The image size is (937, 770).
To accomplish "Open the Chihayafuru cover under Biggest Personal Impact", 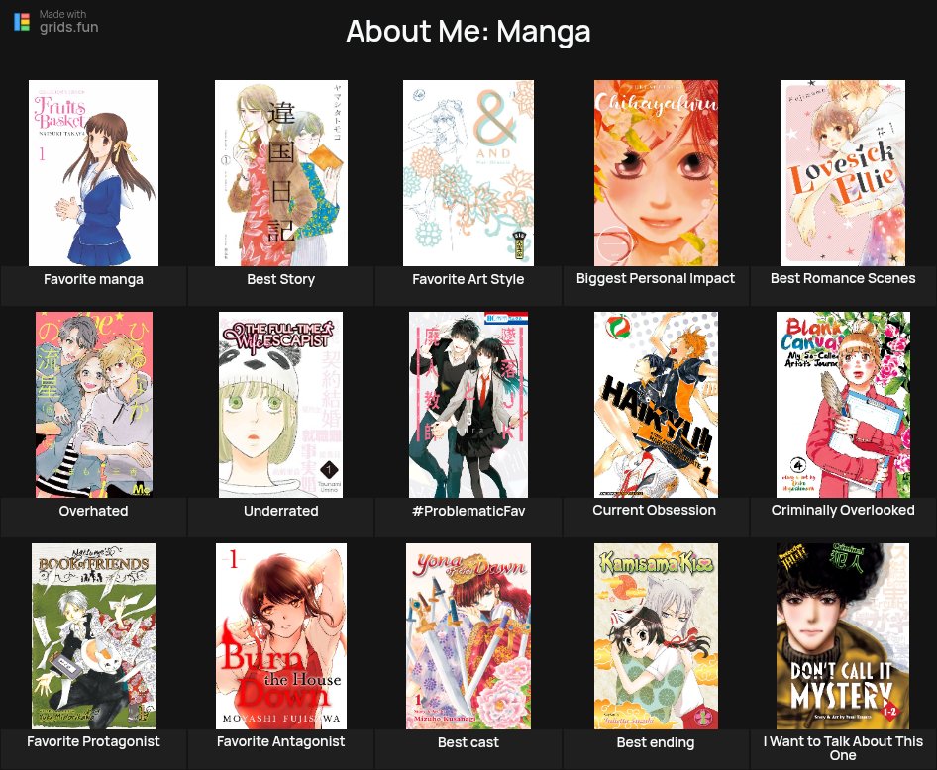I will pos(655,172).
